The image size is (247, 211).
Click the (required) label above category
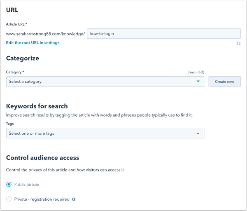click(196, 72)
